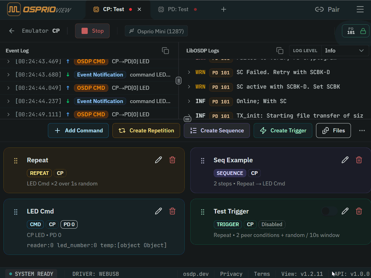371x278 pixels.
Task: Expand the 00:24:44.049 event log row
Action: [x=8, y=88]
